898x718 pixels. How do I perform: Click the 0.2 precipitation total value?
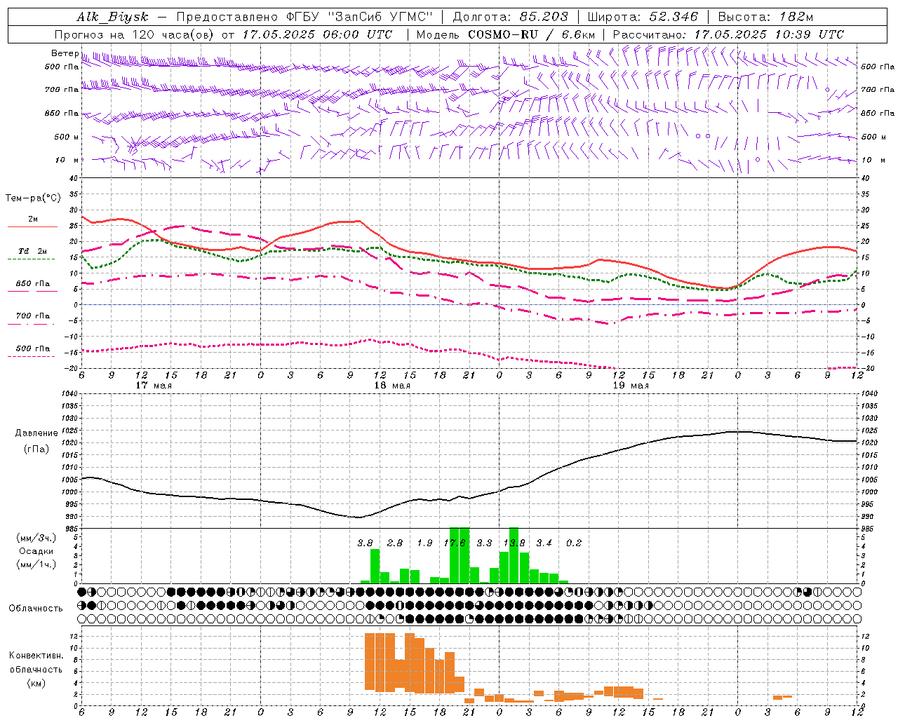click(x=574, y=543)
